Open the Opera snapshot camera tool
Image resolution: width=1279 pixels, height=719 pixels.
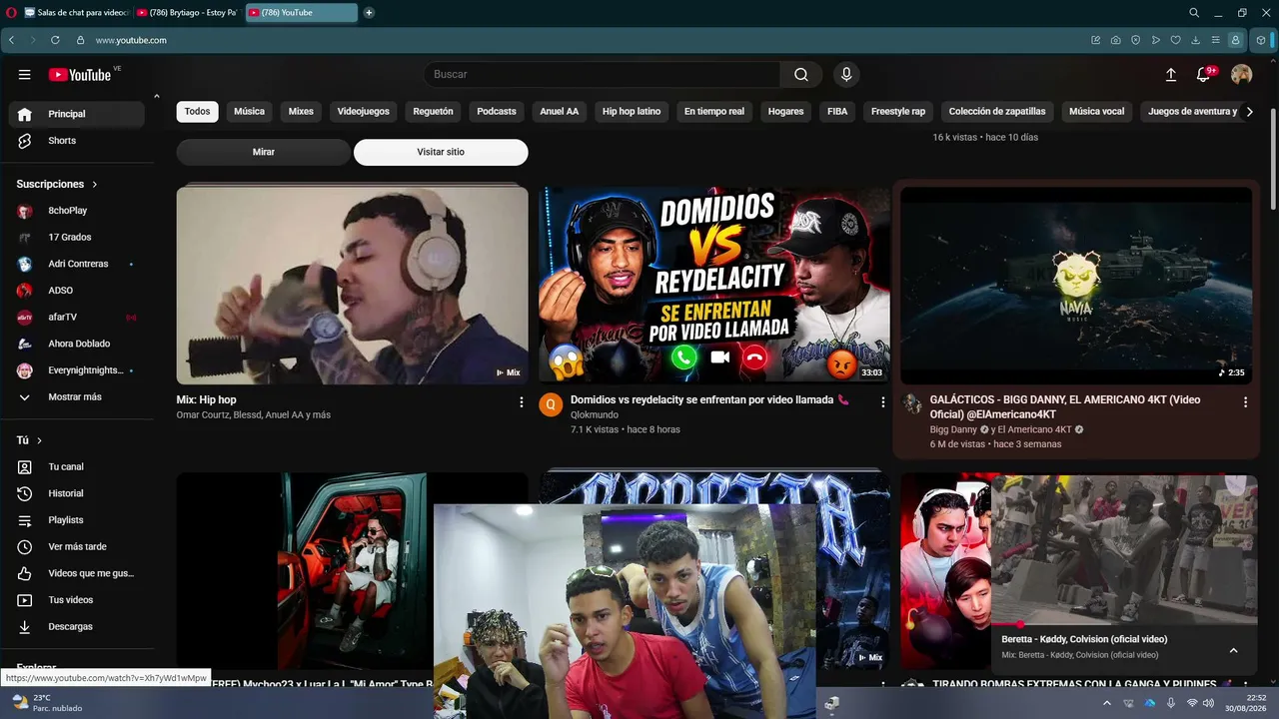(x=1116, y=40)
